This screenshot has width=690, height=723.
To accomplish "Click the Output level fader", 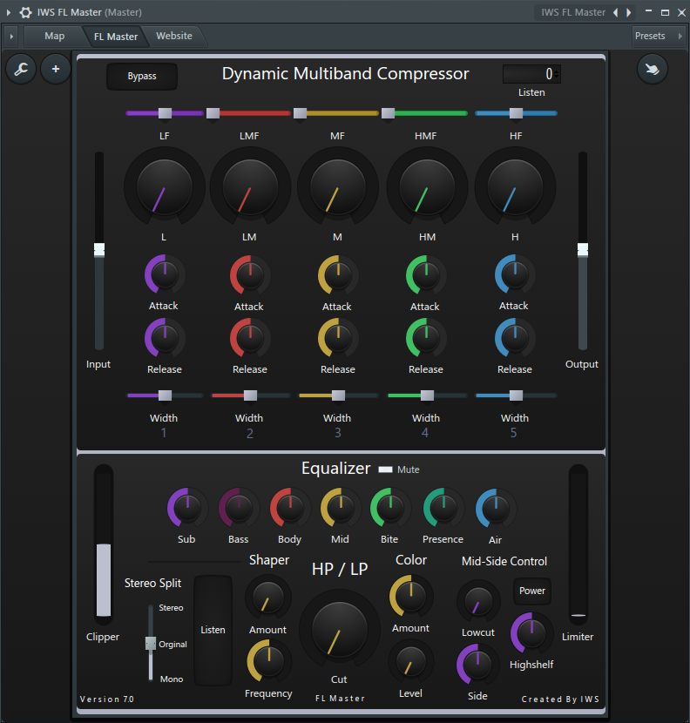I will coord(583,250).
